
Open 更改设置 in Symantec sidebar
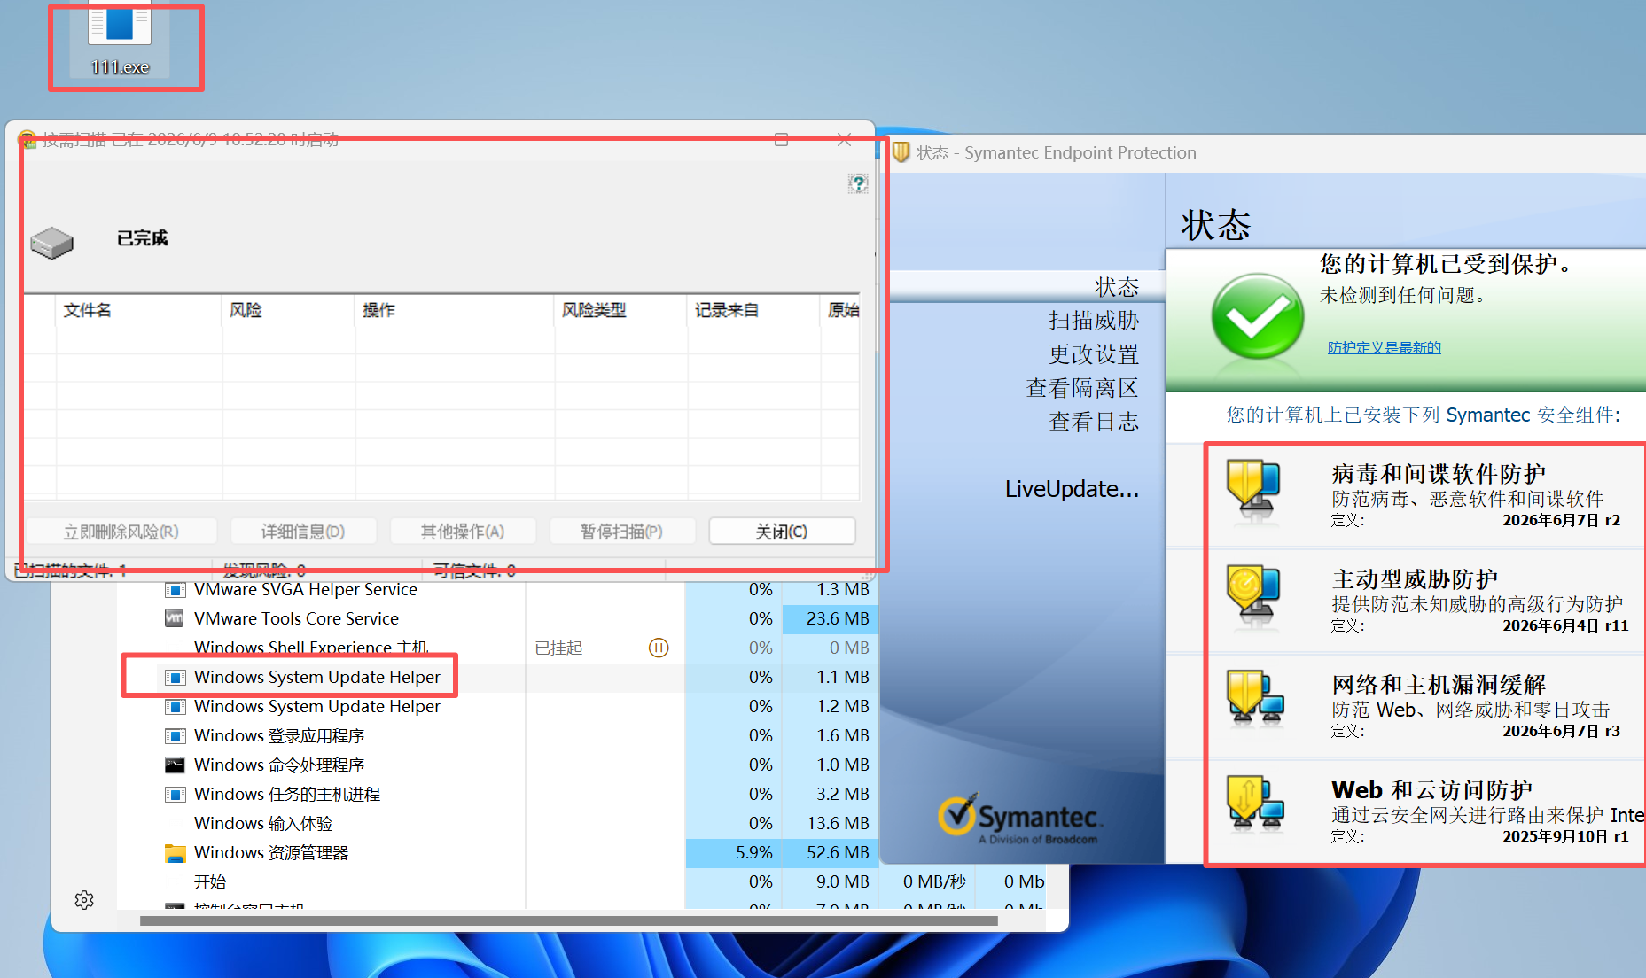coord(1094,354)
